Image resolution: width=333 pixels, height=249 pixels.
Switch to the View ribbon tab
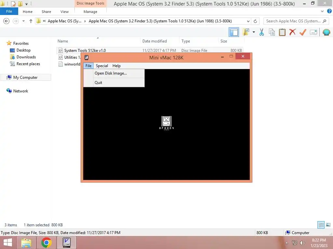pos(64,12)
